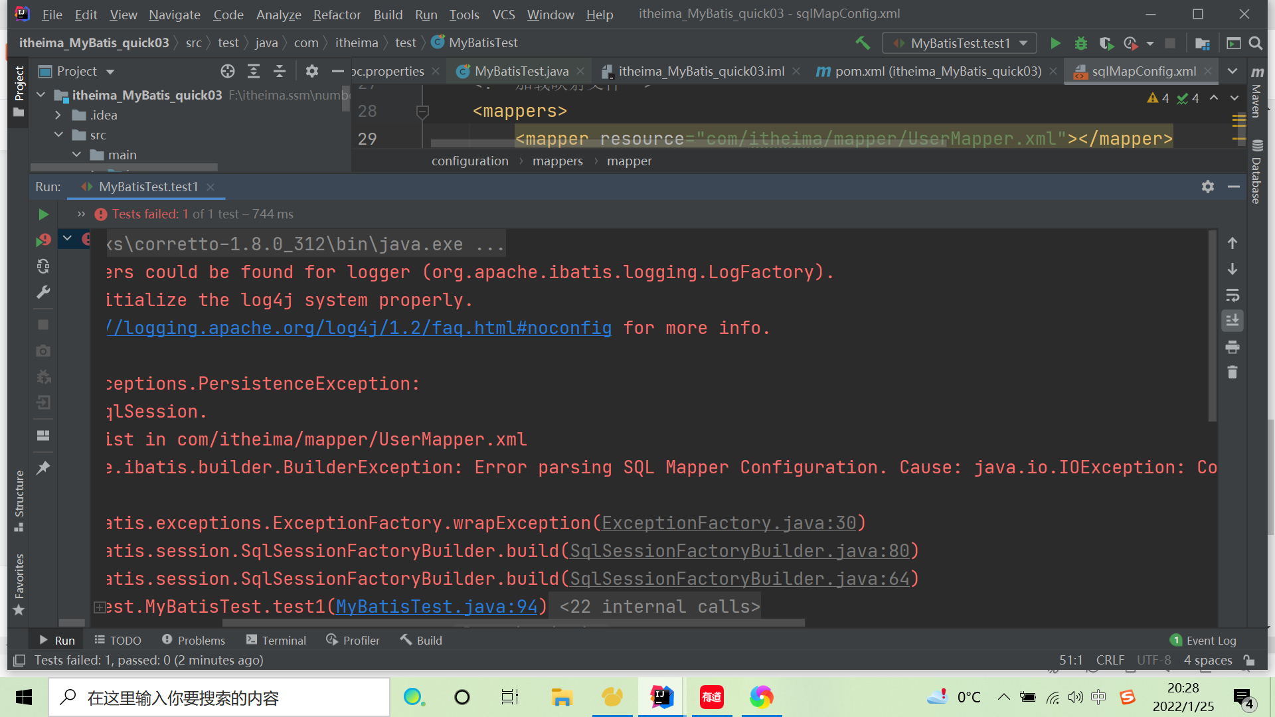Jump to next stack trace entry
The width and height of the screenshot is (1275, 717).
[x=1232, y=269]
